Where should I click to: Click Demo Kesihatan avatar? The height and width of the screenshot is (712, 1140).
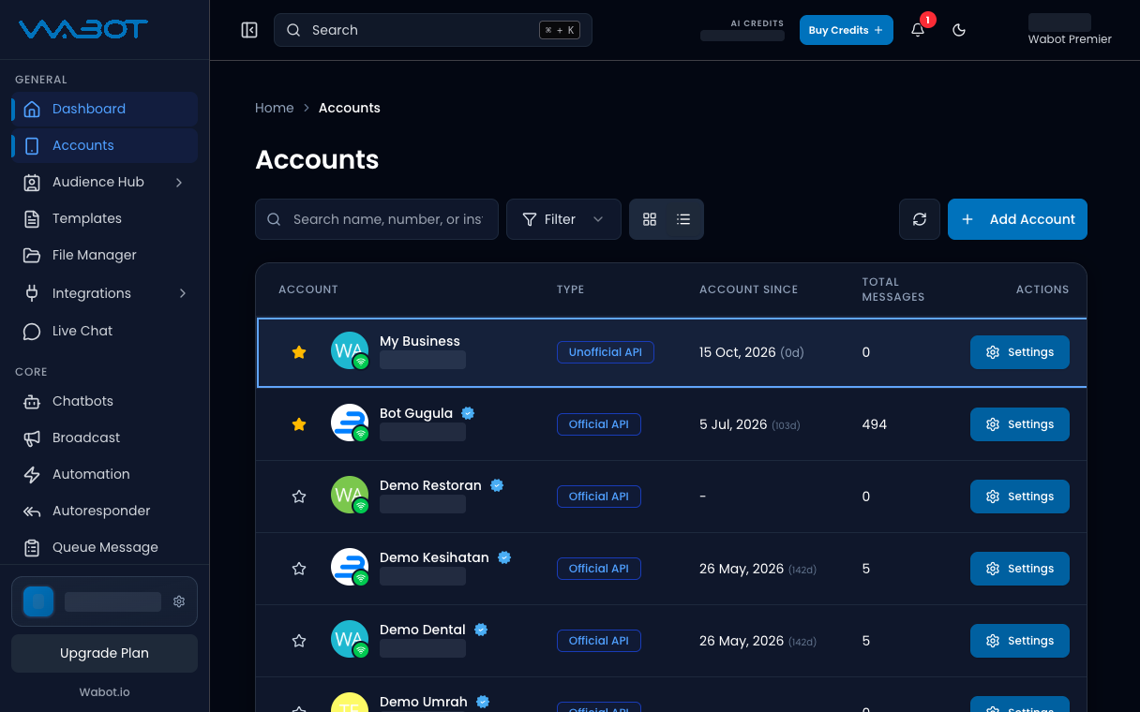350,567
